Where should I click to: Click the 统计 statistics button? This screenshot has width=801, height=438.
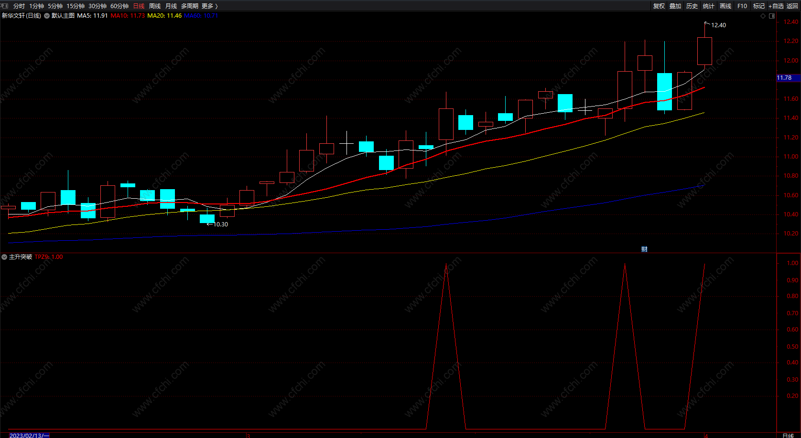click(709, 6)
